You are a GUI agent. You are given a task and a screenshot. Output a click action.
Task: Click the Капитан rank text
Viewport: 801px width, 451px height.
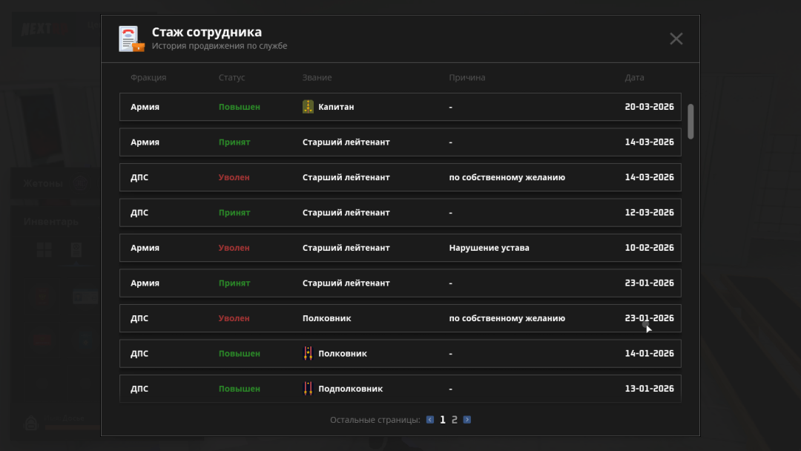336,107
